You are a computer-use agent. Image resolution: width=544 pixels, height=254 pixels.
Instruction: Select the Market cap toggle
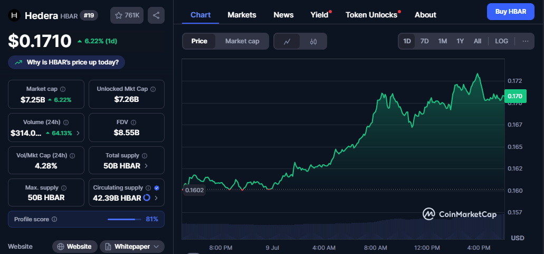(242, 41)
